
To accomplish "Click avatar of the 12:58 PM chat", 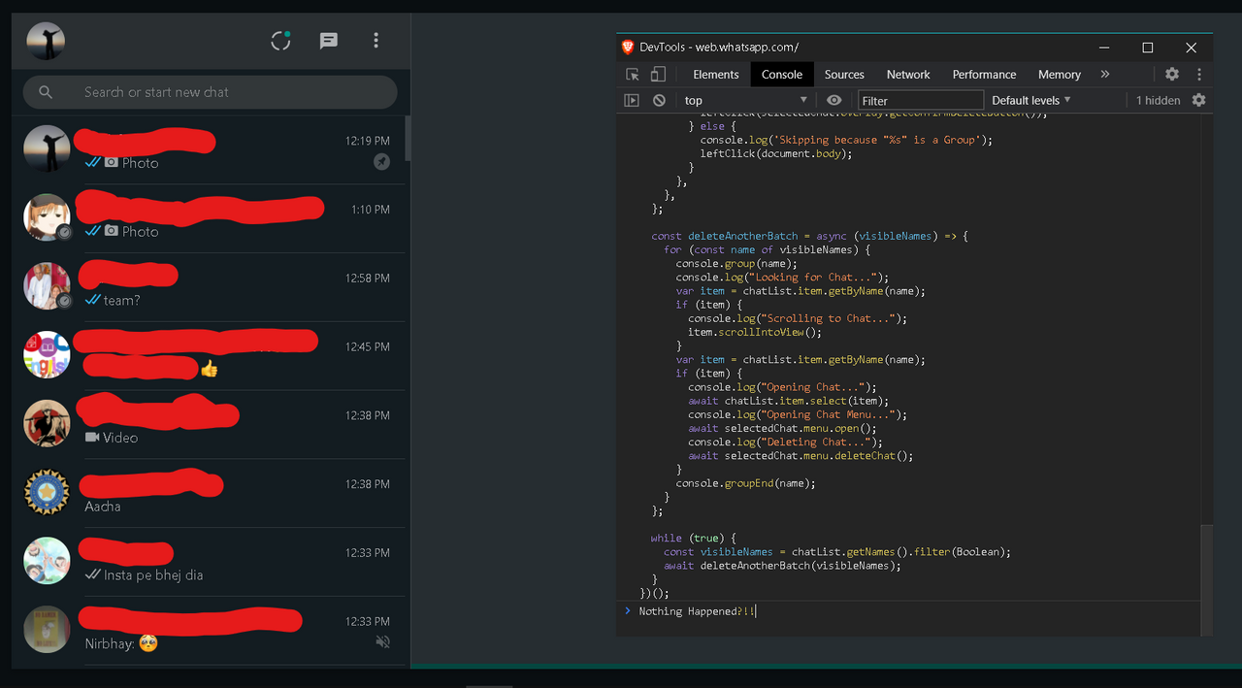I will pos(47,286).
